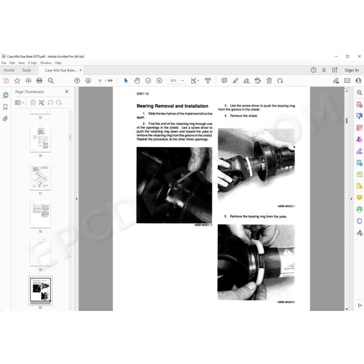Add a sticky note comment
This screenshot has width=364, height=364.
[224, 81]
